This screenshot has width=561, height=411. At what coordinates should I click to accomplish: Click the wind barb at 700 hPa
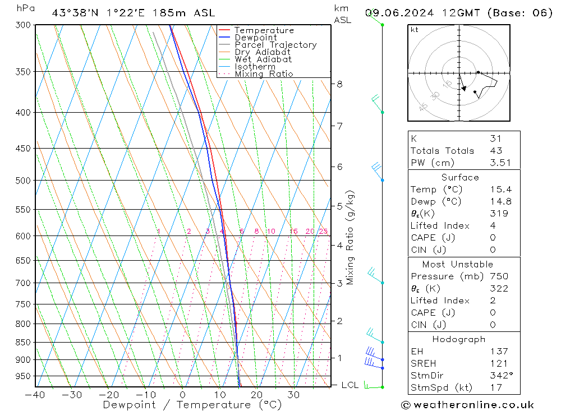pos(376,275)
